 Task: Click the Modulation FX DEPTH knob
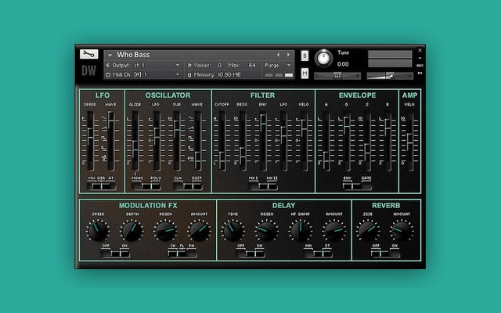tap(132, 232)
